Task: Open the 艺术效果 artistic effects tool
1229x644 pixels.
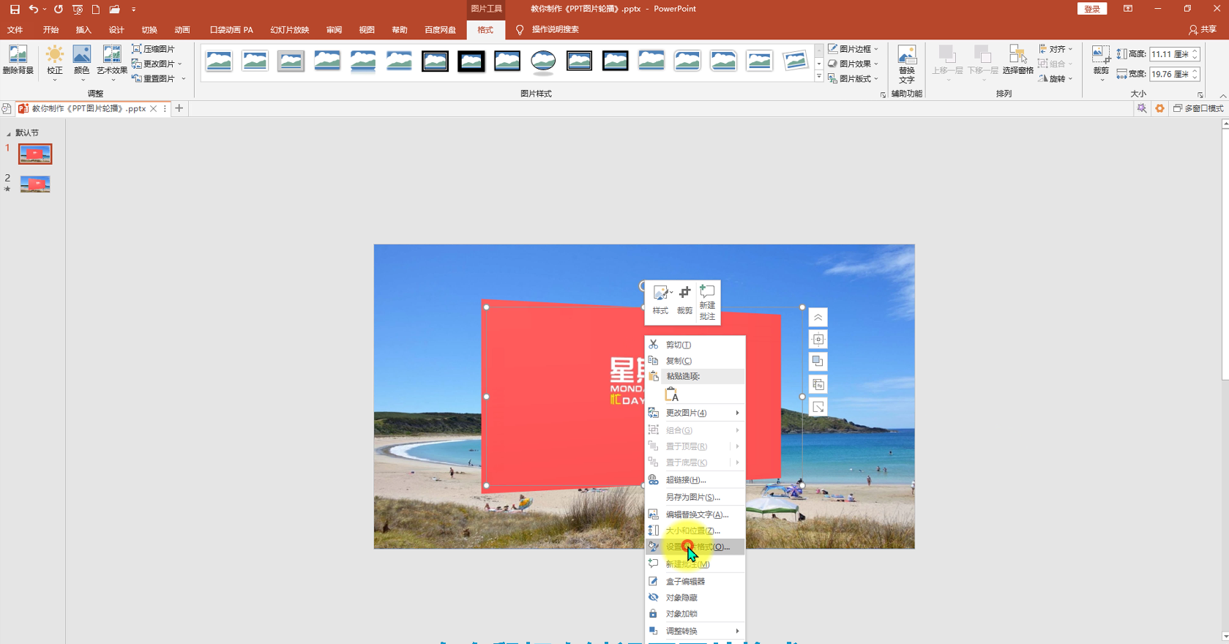Action: coord(112,60)
